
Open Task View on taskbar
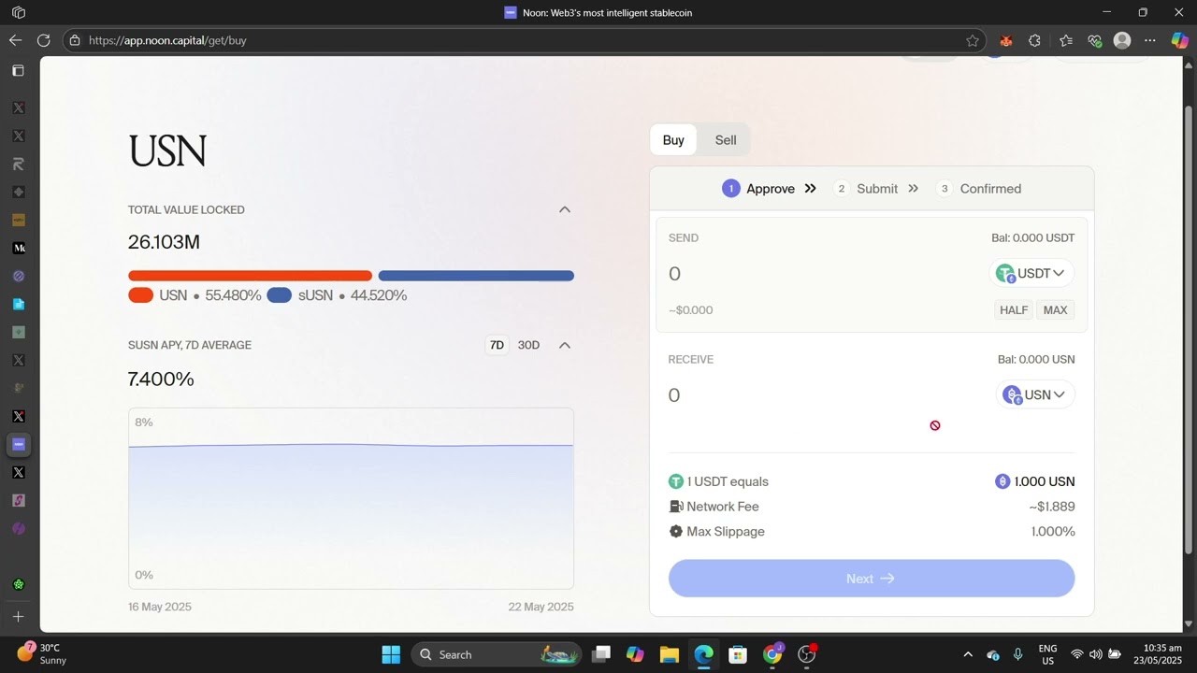(x=600, y=654)
